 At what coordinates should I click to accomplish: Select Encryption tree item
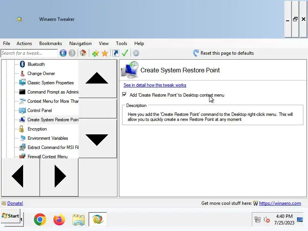37,129
